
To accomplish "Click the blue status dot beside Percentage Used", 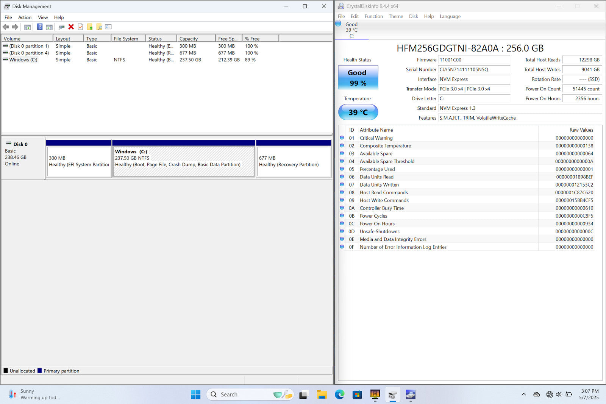I will pos(342,169).
